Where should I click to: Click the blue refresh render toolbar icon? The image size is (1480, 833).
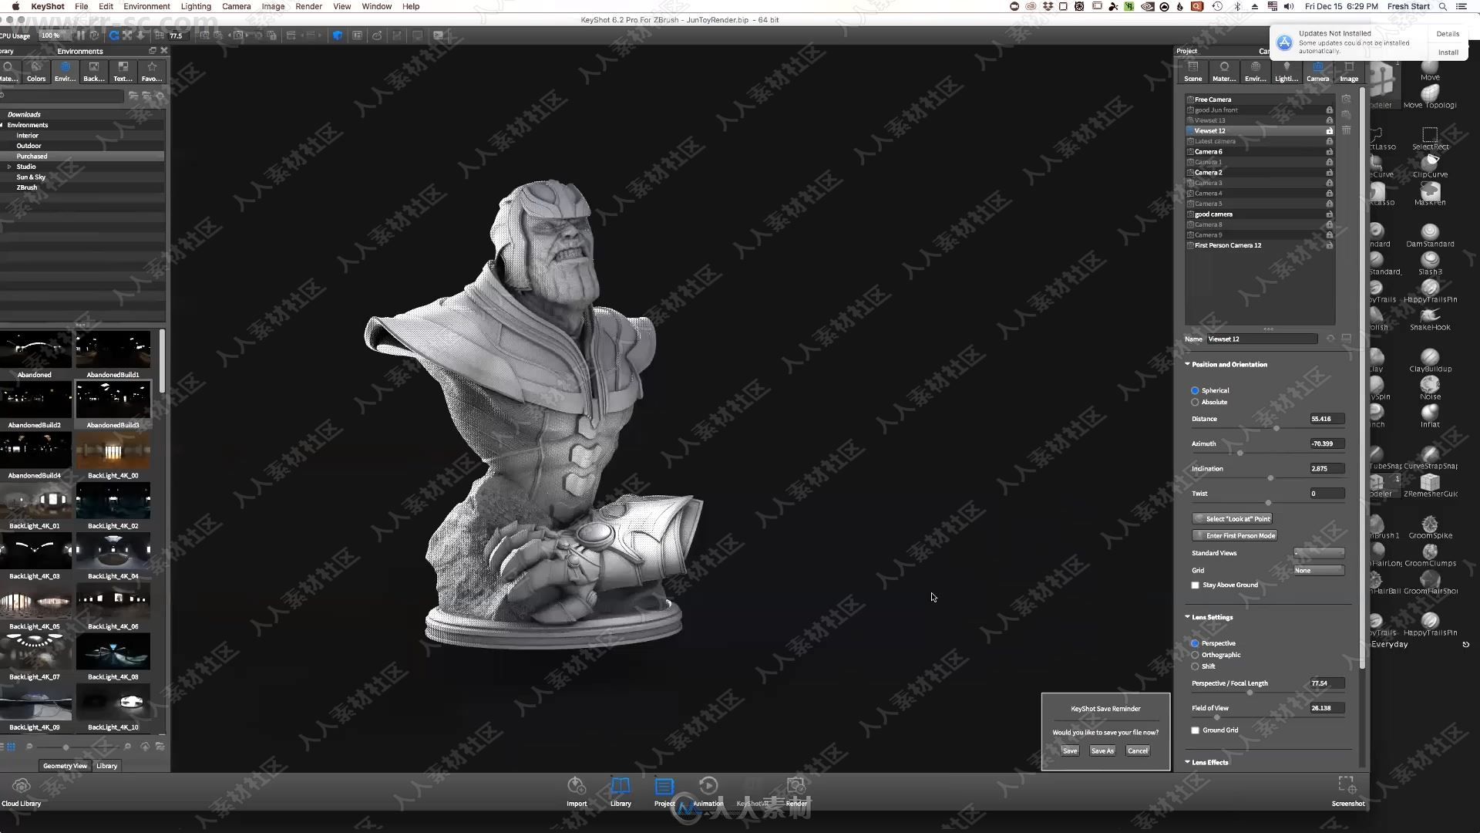coord(114,35)
